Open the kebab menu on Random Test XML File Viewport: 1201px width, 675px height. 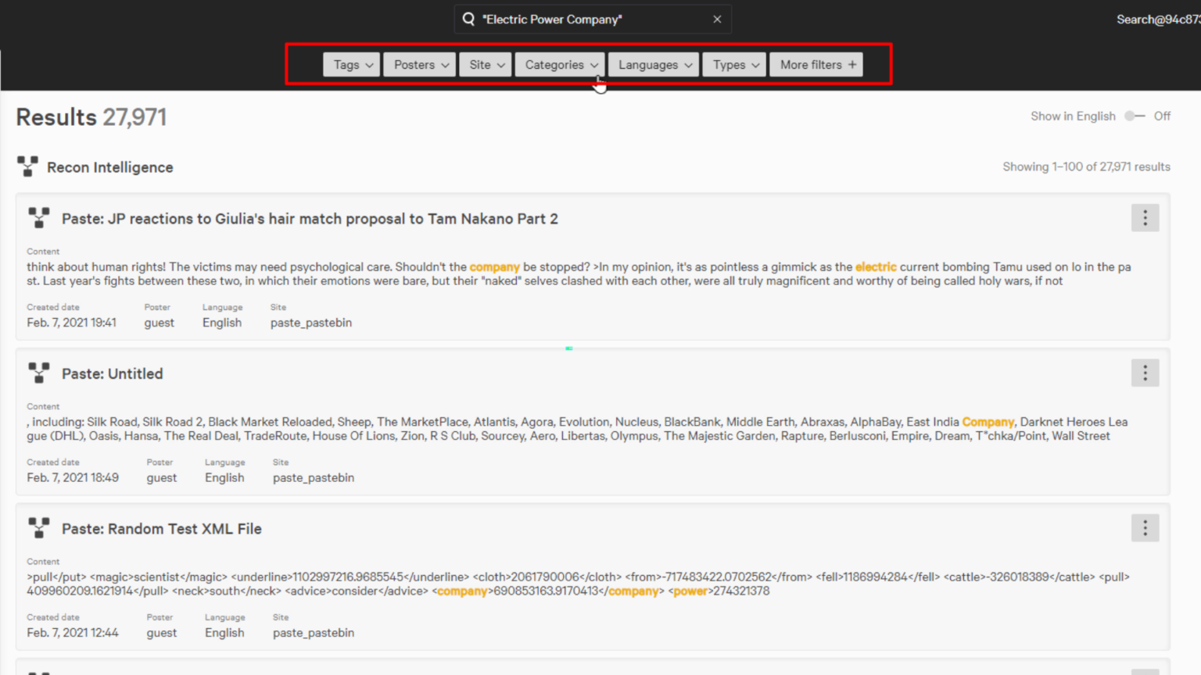(1145, 528)
